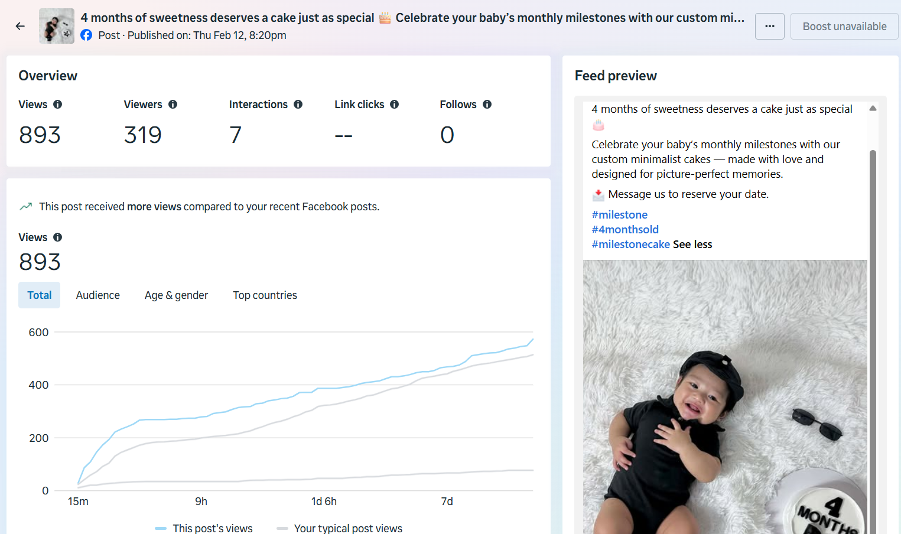Click the Message us to reserve your date text
901x534 pixels.
click(x=688, y=194)
